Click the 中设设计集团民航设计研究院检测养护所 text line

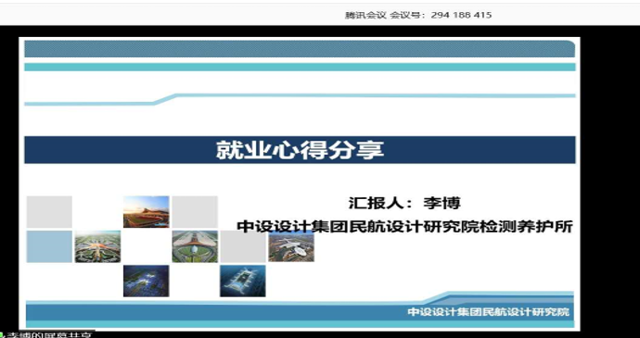tap(405, 226)
